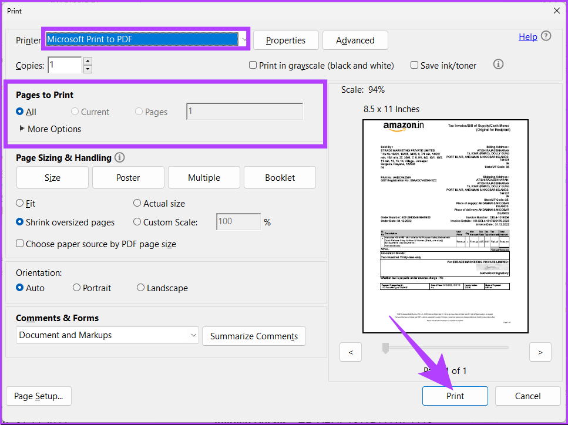Go to the next preview page
This screenshot has width=568, height=425.
pos(540,352)
